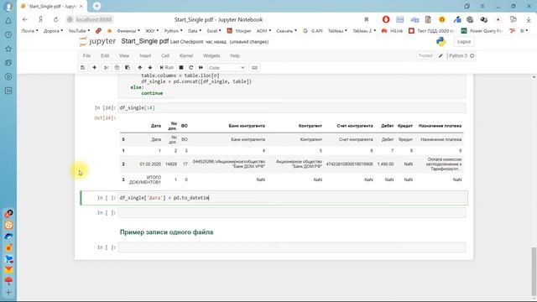
Task: Open the Python bookmarks folder
Action: (173, 31)
